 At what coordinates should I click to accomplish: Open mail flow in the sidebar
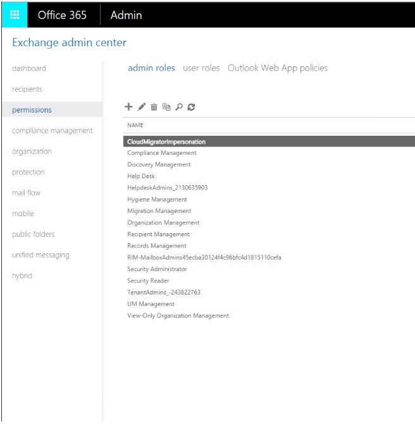pyautogui.click(x=27, y=193)
